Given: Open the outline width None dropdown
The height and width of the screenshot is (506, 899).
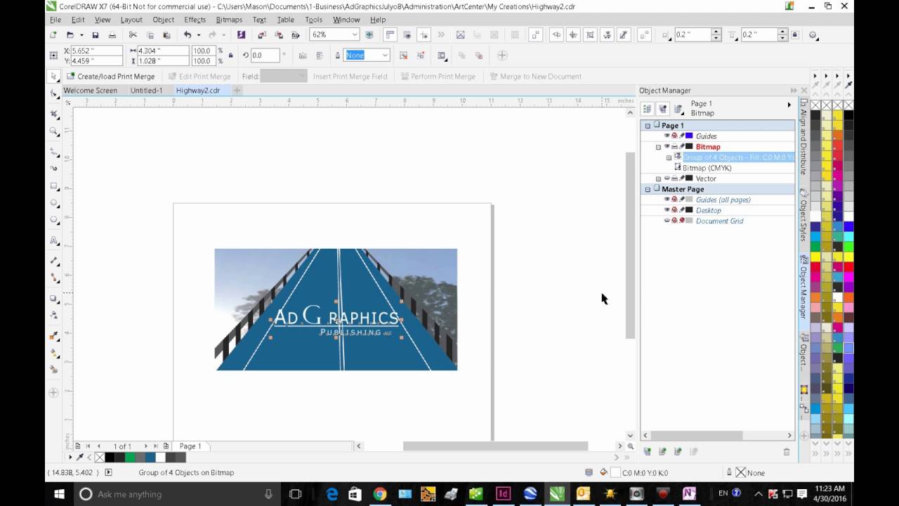Looking at the screenshot, I should [x=385, y=55].
